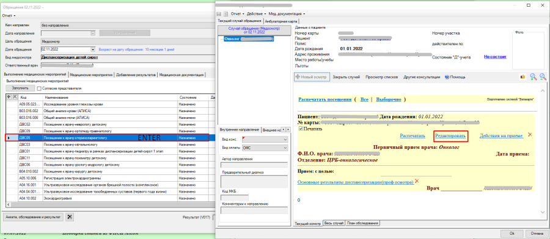Click Просмотр списков toolbar button

(381, 77)
